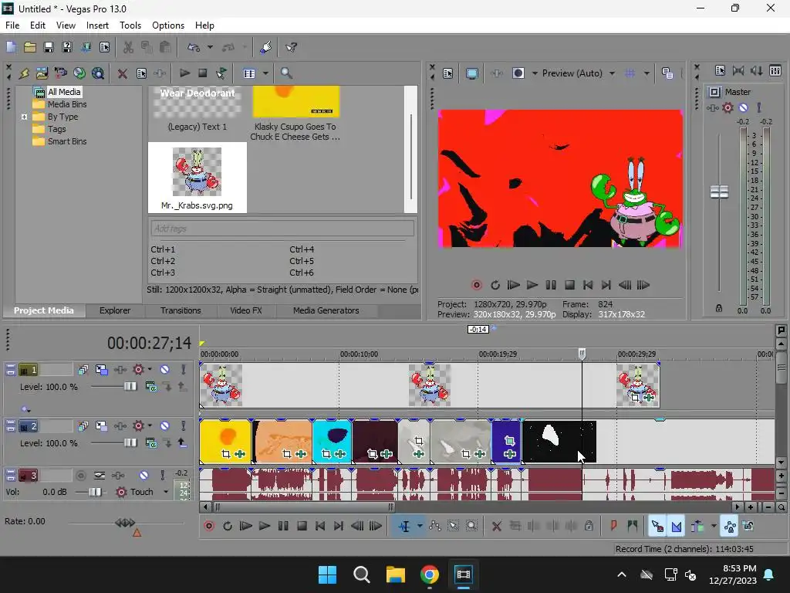This screenshot has width=790, height=593.
Task: Click Split Screen View icon in preview
Action: click(518, 73)
